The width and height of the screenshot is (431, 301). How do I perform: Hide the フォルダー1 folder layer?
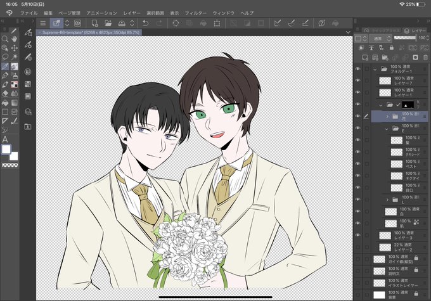[357, 68]
